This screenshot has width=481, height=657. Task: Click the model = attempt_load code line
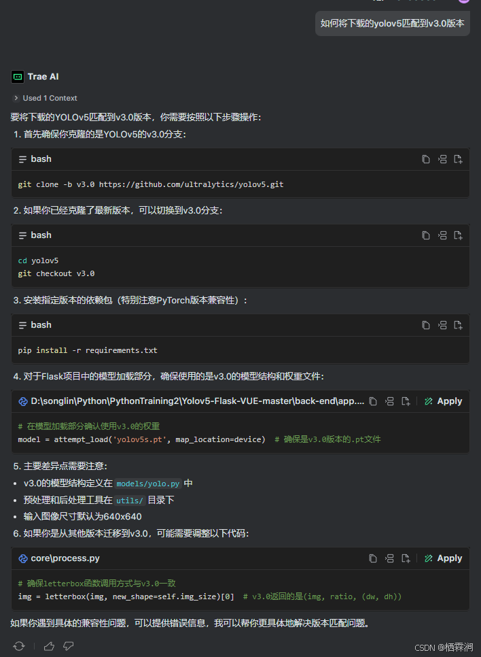(x=199, y=439)
